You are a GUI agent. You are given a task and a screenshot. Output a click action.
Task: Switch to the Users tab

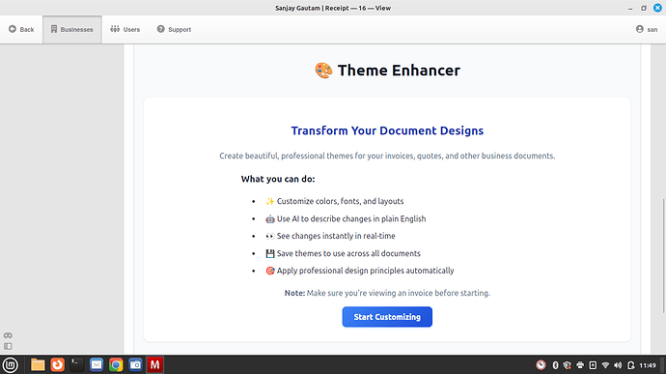[125, 29]
